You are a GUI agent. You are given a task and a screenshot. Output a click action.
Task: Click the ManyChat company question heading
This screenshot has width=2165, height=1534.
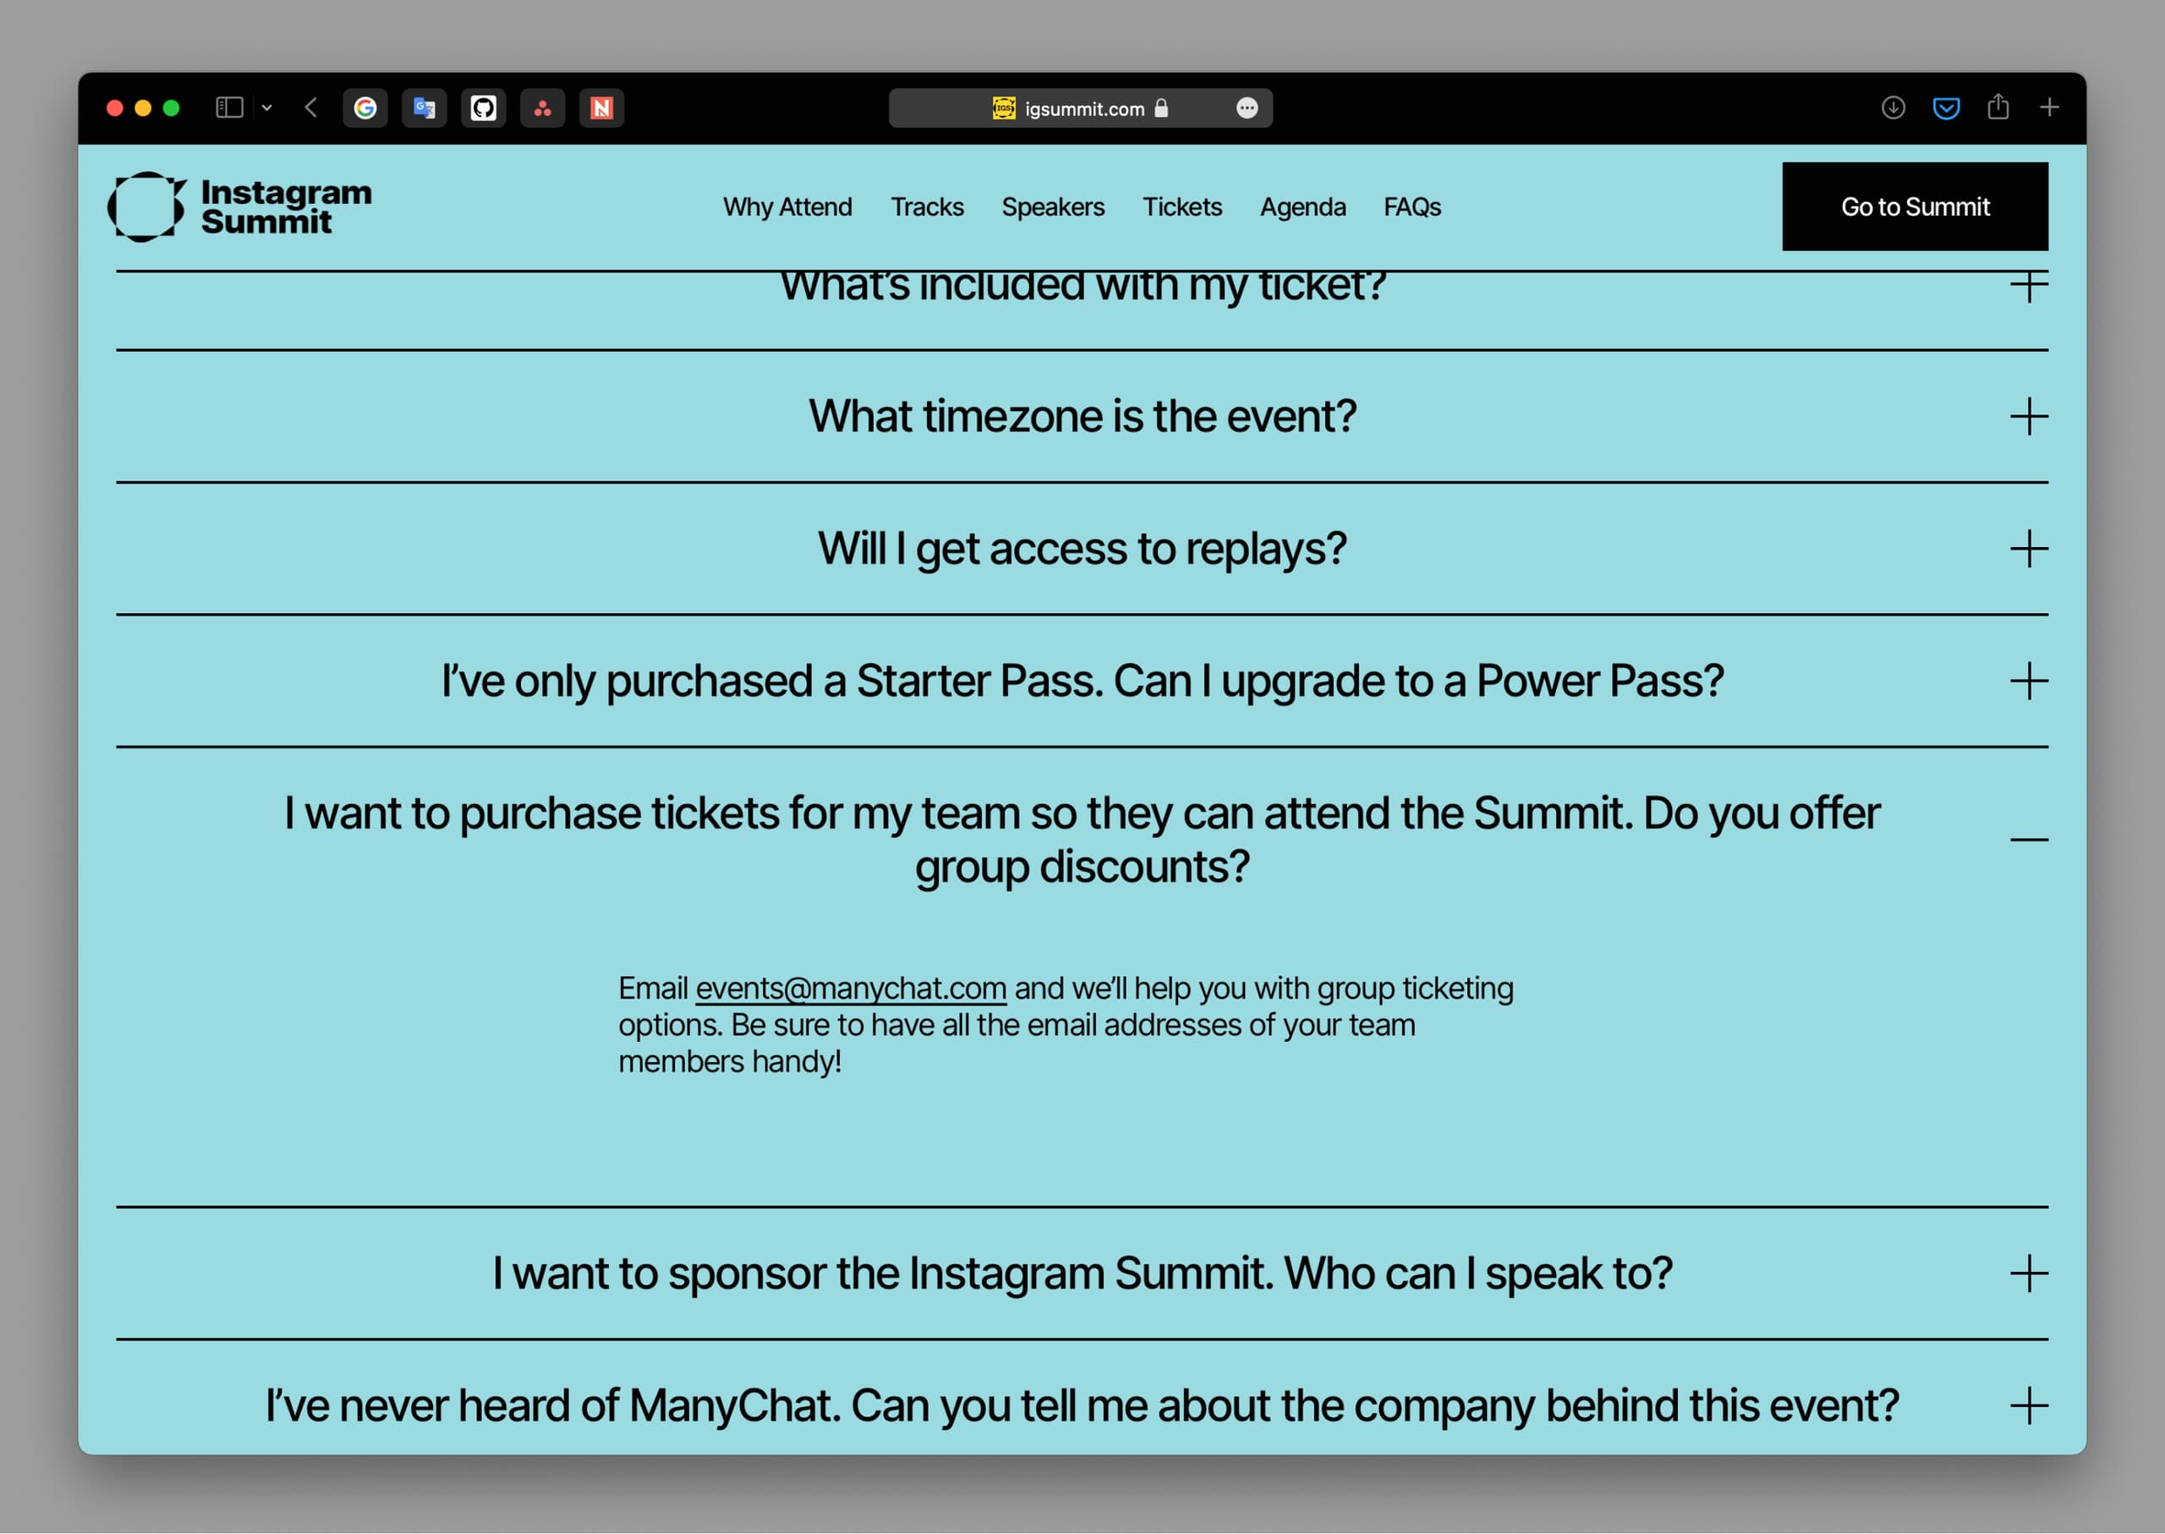point(1082,1405)
